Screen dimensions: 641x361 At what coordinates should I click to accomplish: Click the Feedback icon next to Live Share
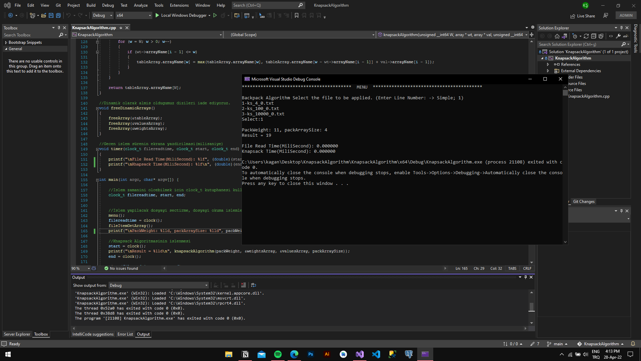[606, 16]
